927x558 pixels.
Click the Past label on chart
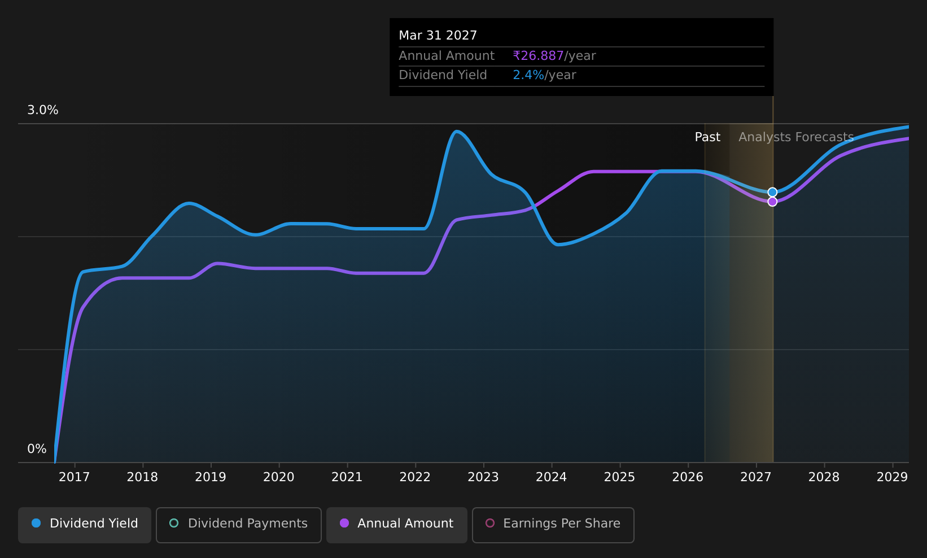click(x=707, y=137)
